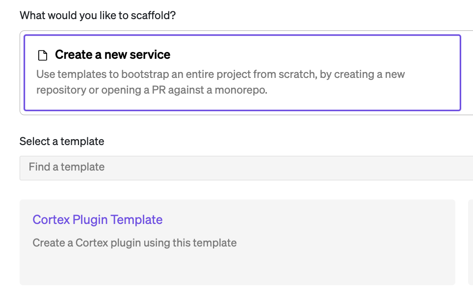Image resolution: width=473 pixels, height=296 pixels.
Task: Click the word 'Template' in the Cortex Plugin title
Action: [136, 220]
